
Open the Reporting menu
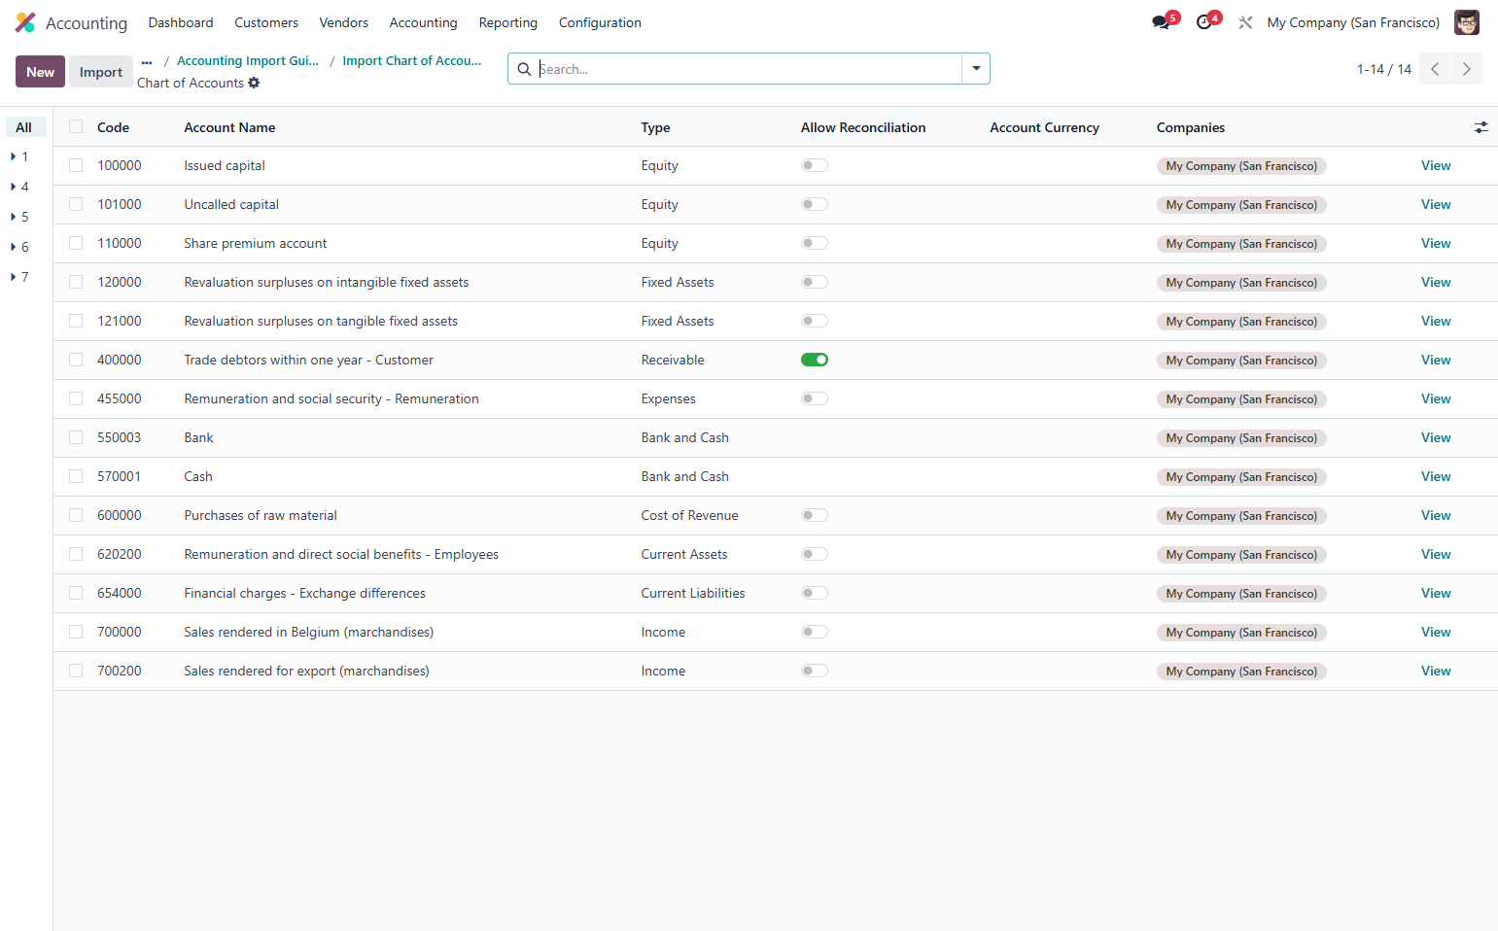pos(507,22)
